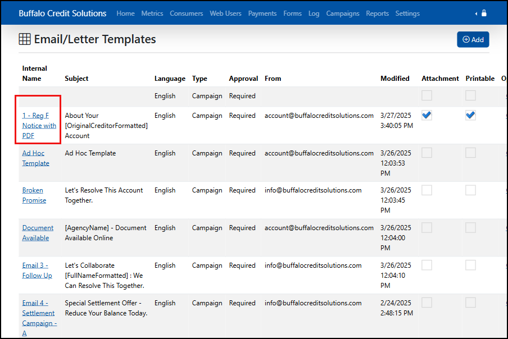
Task: Click the lock icon in the navbar
Action: click(x=484, y=13)
